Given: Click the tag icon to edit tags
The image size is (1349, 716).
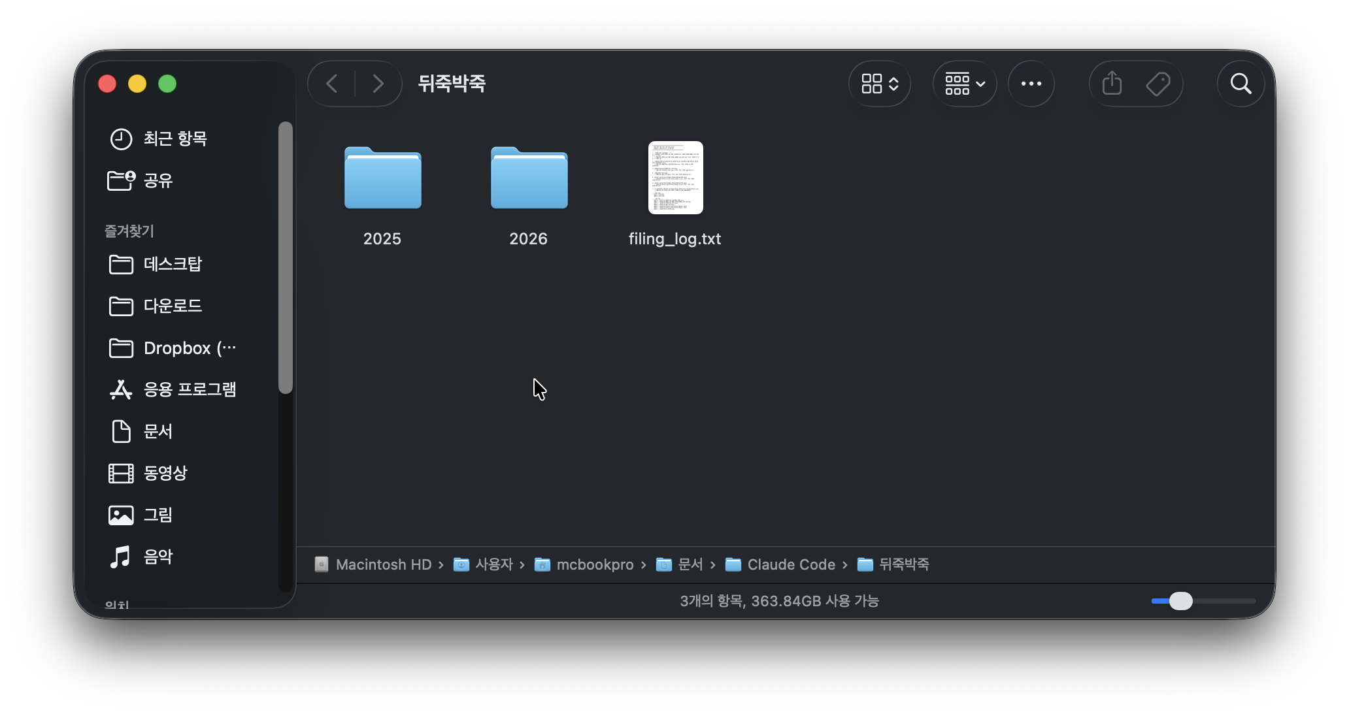Looking at the screenshot, I should [x=1158, y=84].
